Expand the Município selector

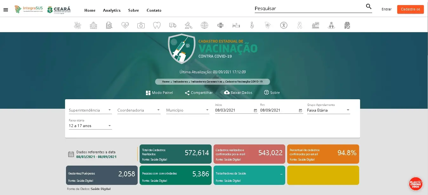(x=188, y=110)
